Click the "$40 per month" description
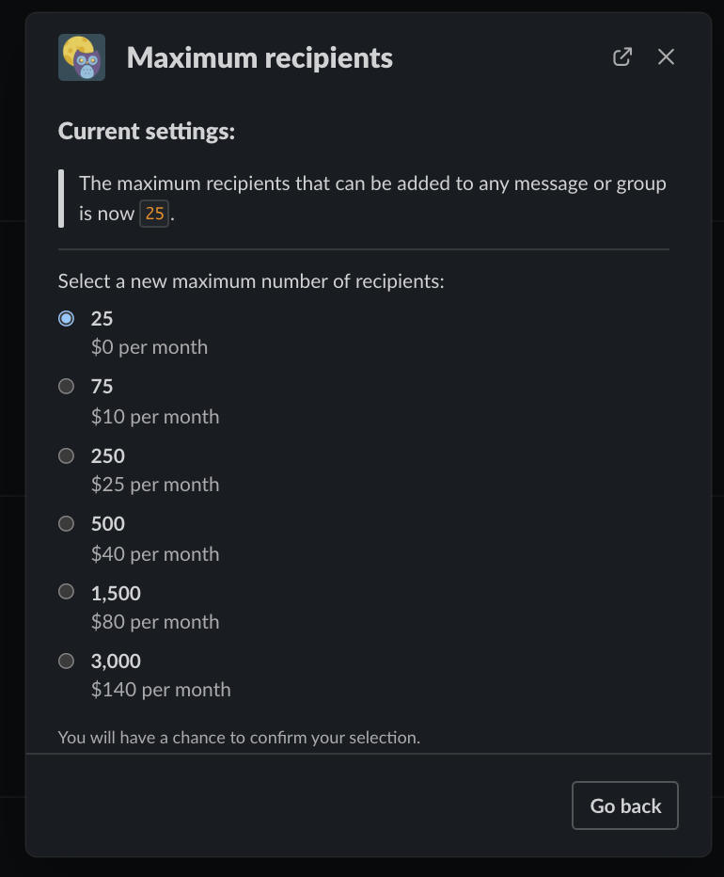Screen dimensions: 724x877 coord(155,553)
